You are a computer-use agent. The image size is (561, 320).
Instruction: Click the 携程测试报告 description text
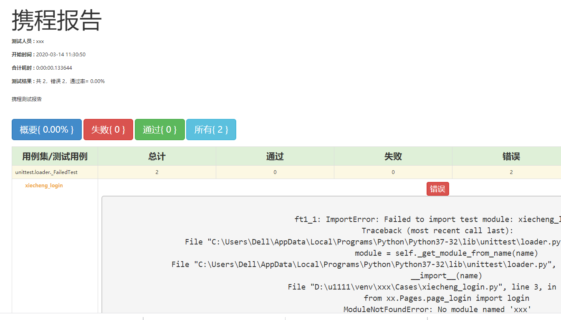tap(27, 99)
